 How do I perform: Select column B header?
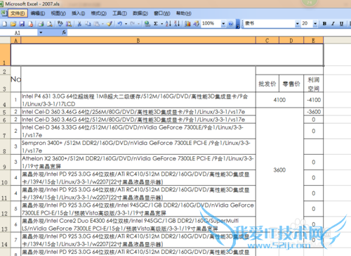[x=138, y=40]
